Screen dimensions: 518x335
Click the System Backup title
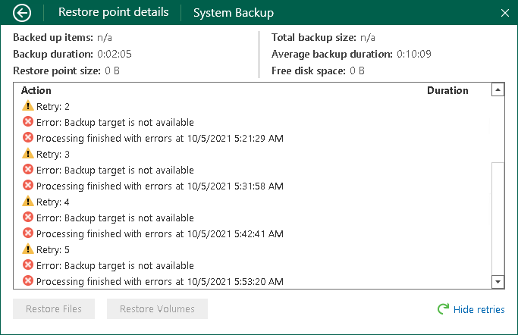(x=234, y=13)
